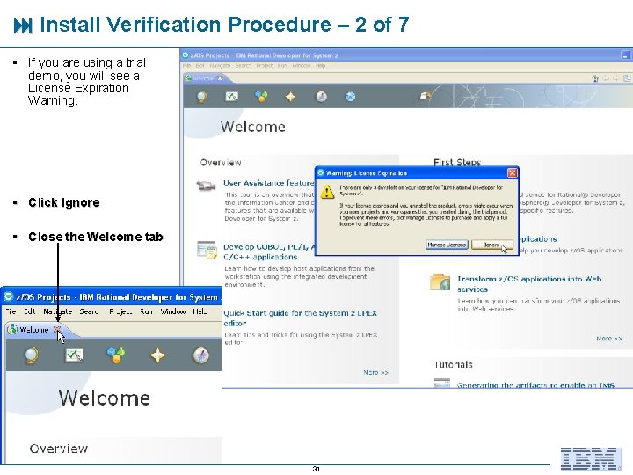Click the Overview heading in the enlarged inset window
This screenshot has height=475, width=633.
pos(59,449)
